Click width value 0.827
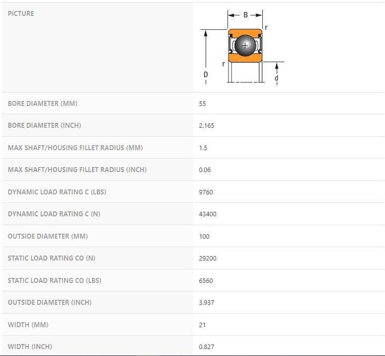Image resolution: width=385 pixels, height=356 pixels. click(206, 347)
